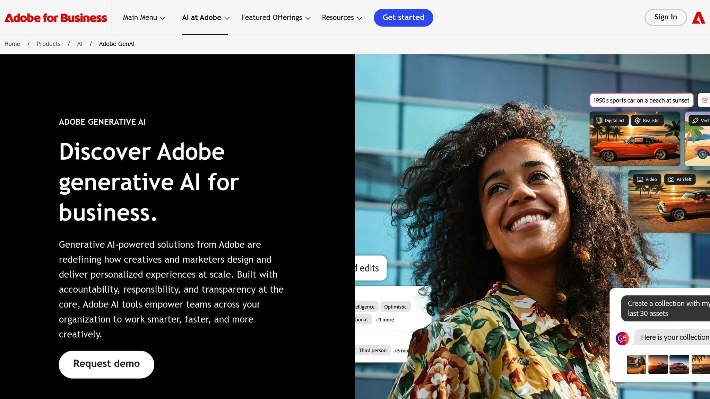
Task: Open the AI at Adobe menu
Action: pyautogui.click(x=206, y=18)
